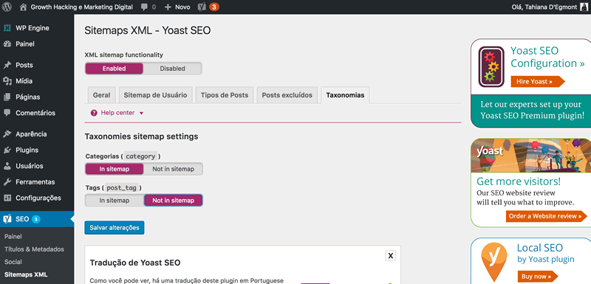This screenshot has height=284, width=591.
Task: Open the WordPress logo menu
Action: click(x=7, y=7)
